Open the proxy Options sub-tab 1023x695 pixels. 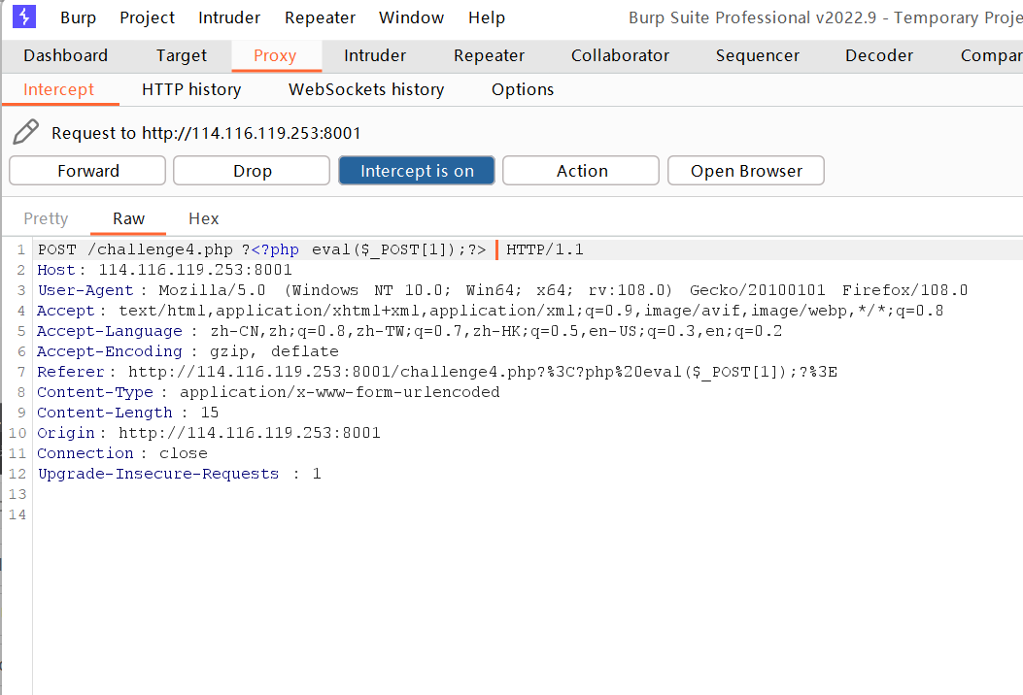tap(523, 89)
